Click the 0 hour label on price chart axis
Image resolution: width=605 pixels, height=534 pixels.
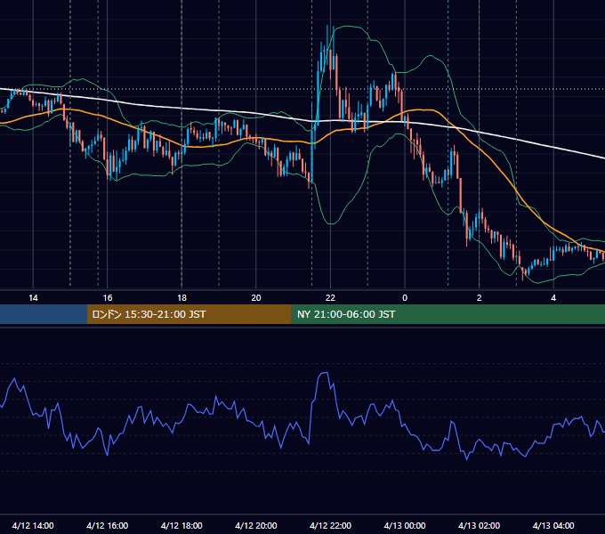(405, 298)
